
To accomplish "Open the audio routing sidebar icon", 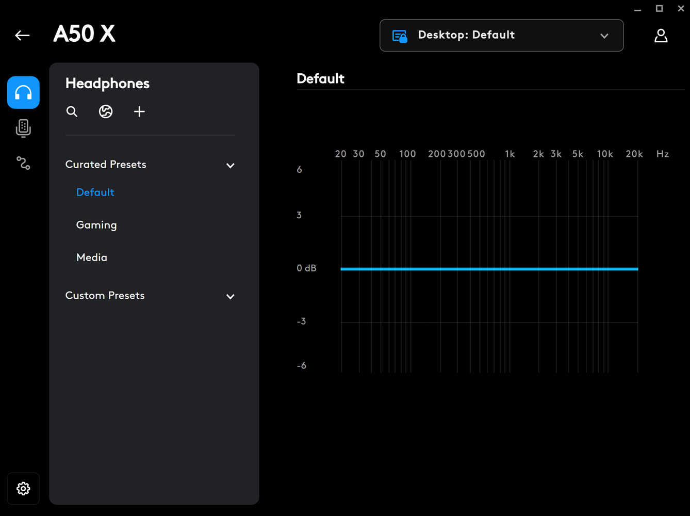I will click(23, 164).
